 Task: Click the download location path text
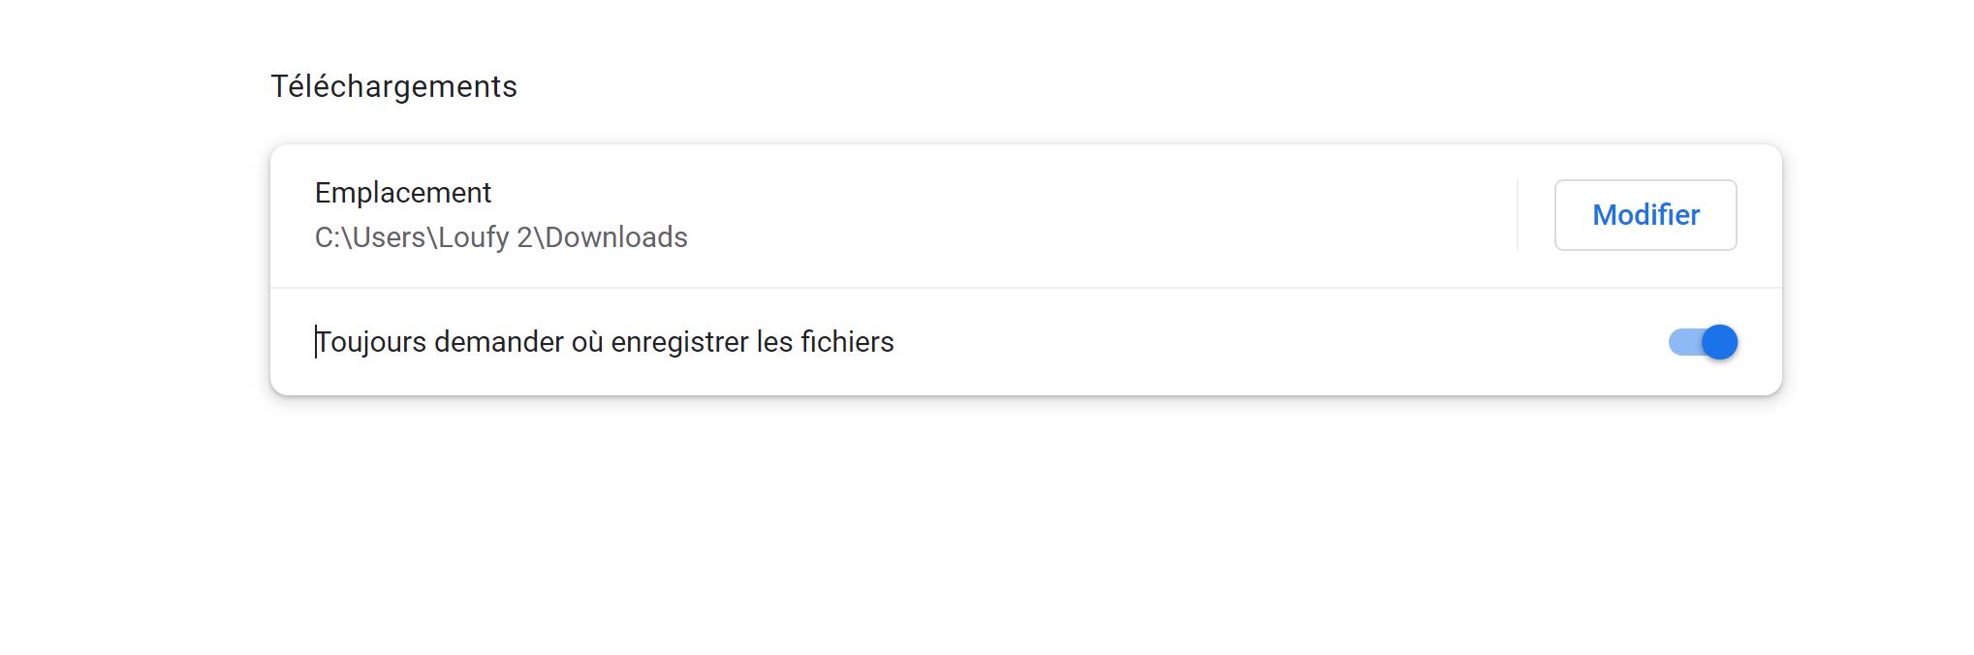[501, 237]
